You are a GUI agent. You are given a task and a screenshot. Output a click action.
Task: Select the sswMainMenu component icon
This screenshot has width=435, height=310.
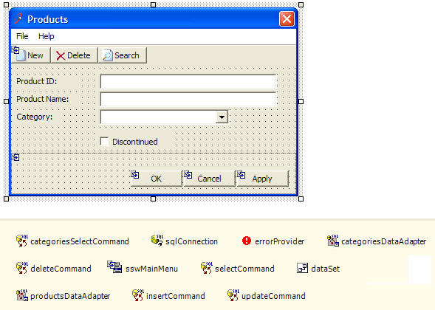pos(114,267)
